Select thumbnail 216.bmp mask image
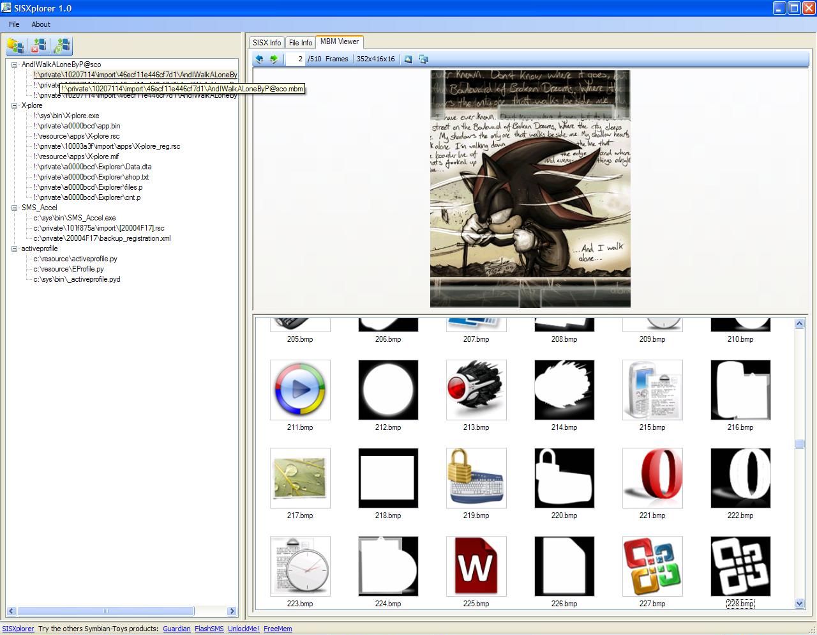Viewport: 817px width, 635px height. (740, 390)
